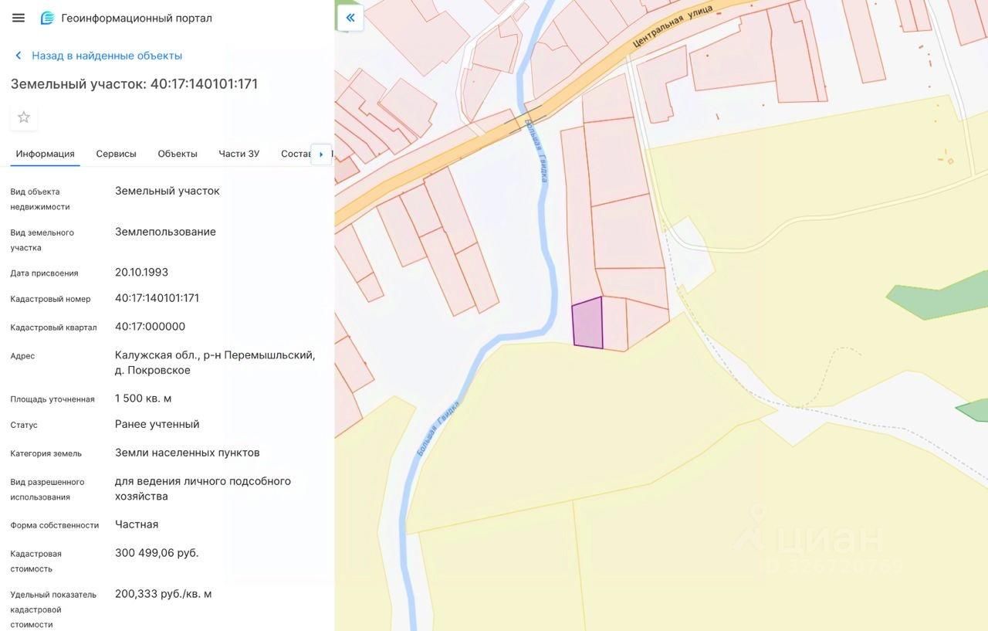Add the parcel to favorites with star
Viewport: 988px width, 631px height.
(x=24, y=117)
